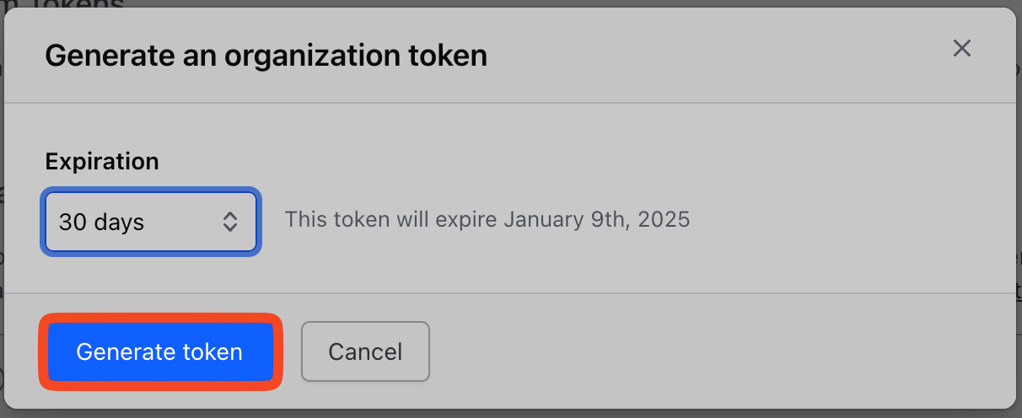Click 'This token will expire' helper text

tap(391, 220)
